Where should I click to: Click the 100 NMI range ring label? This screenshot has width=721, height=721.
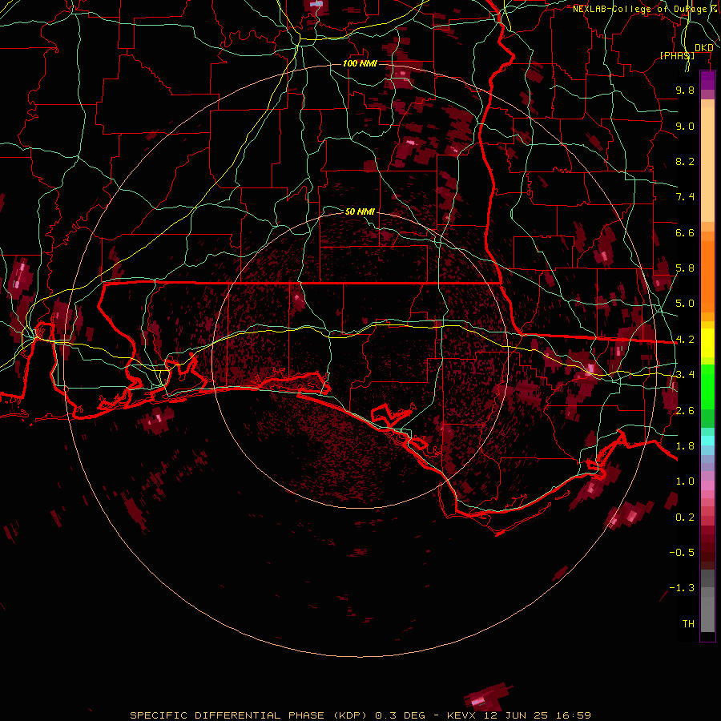point(360,63)
